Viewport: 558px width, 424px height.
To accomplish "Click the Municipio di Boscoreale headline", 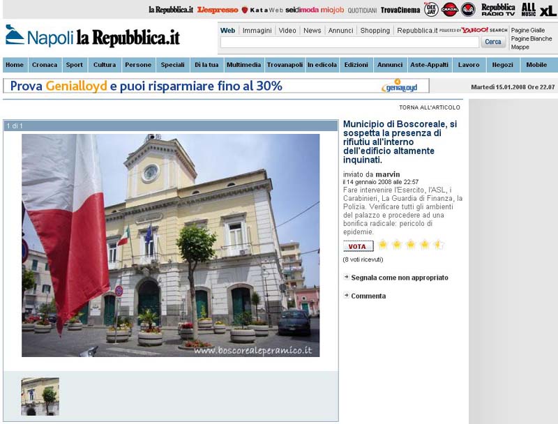I will pos(400,142).
